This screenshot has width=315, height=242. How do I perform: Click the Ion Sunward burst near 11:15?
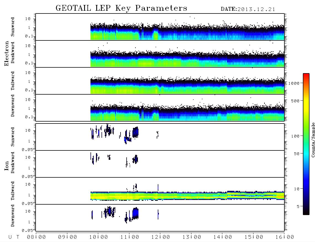(135, 132)
